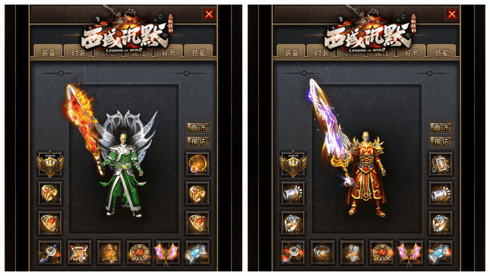The width and height of the screenshot is (490, 276).
Task: Click the 首饰 button next to green-robed character
Action: [x=198, y=128]
